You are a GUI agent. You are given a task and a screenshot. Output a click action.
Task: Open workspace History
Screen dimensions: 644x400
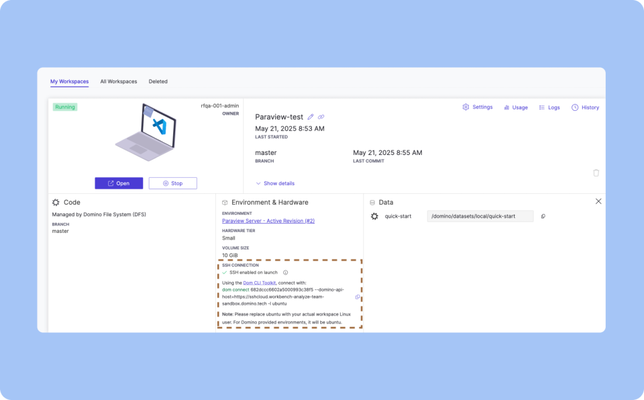(x=585, y=107)
